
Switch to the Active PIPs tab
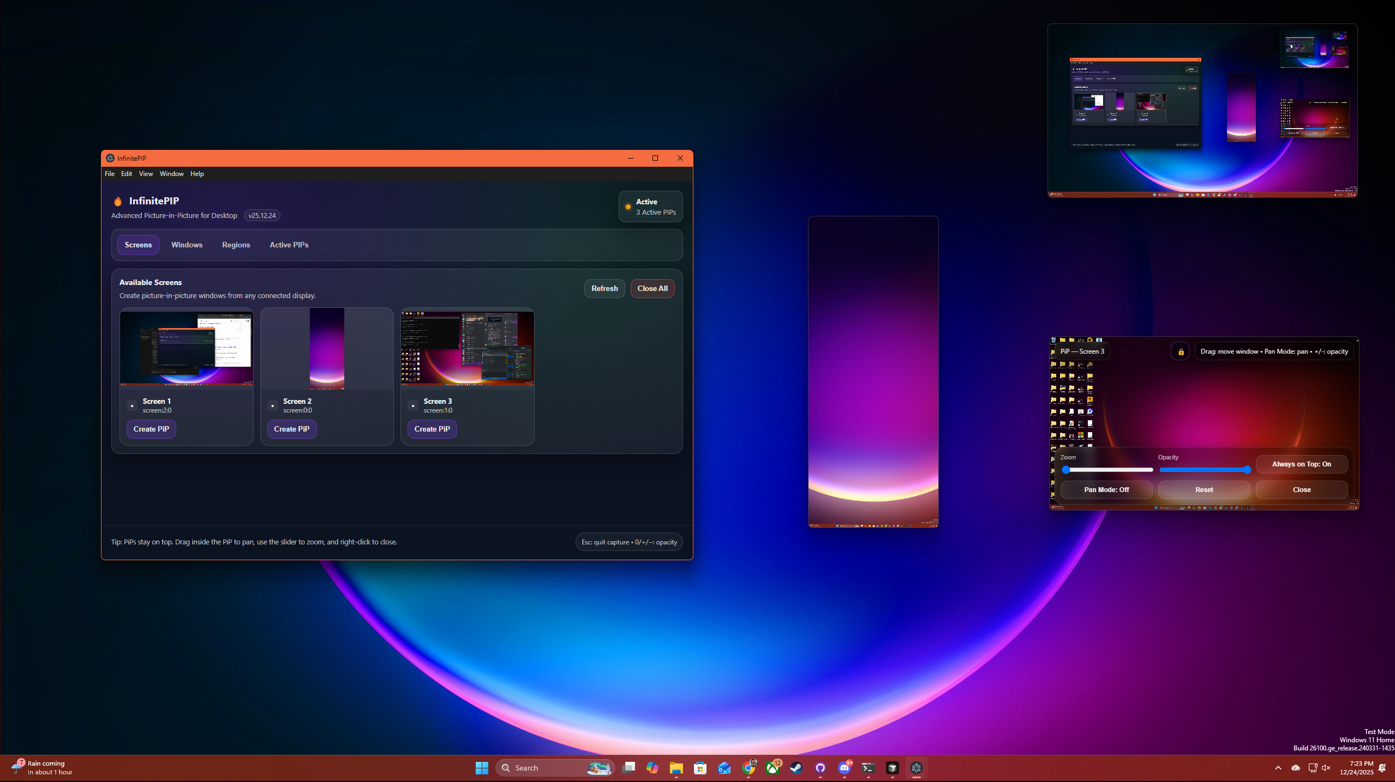[289, 245]
